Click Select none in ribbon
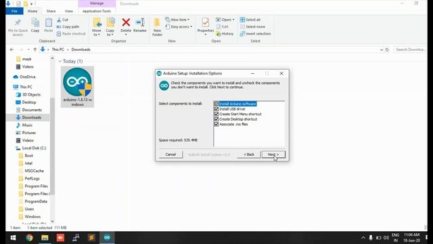 (252, 27)
